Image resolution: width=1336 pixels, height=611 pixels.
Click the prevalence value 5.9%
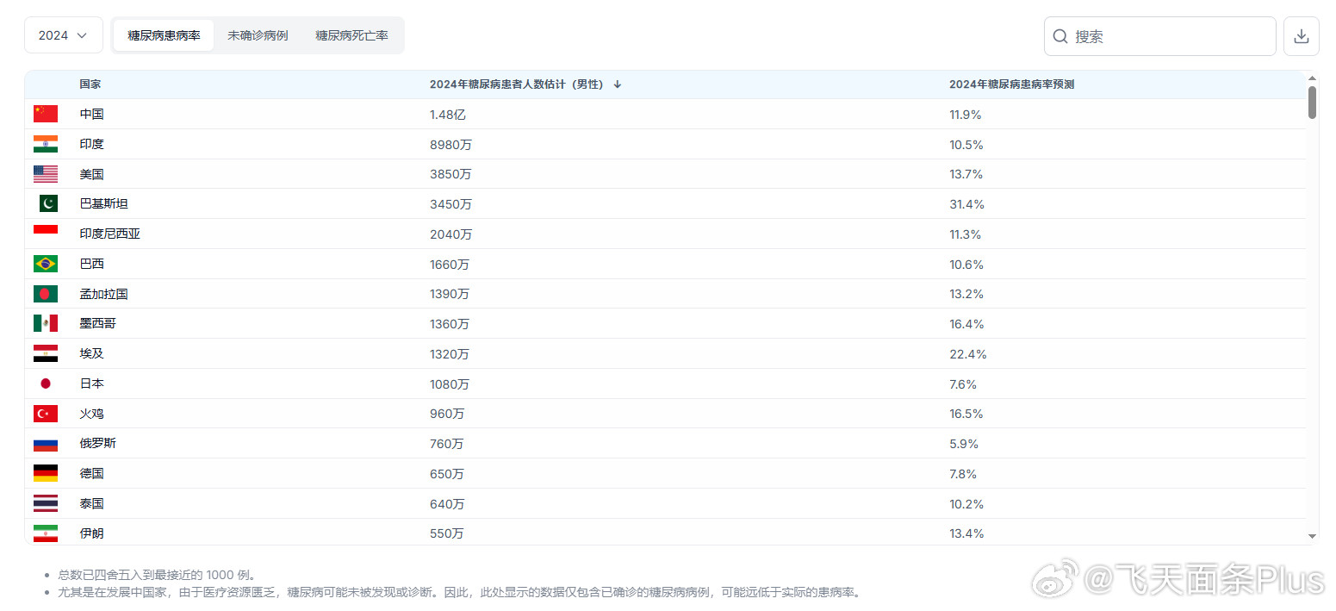(964, 444)
